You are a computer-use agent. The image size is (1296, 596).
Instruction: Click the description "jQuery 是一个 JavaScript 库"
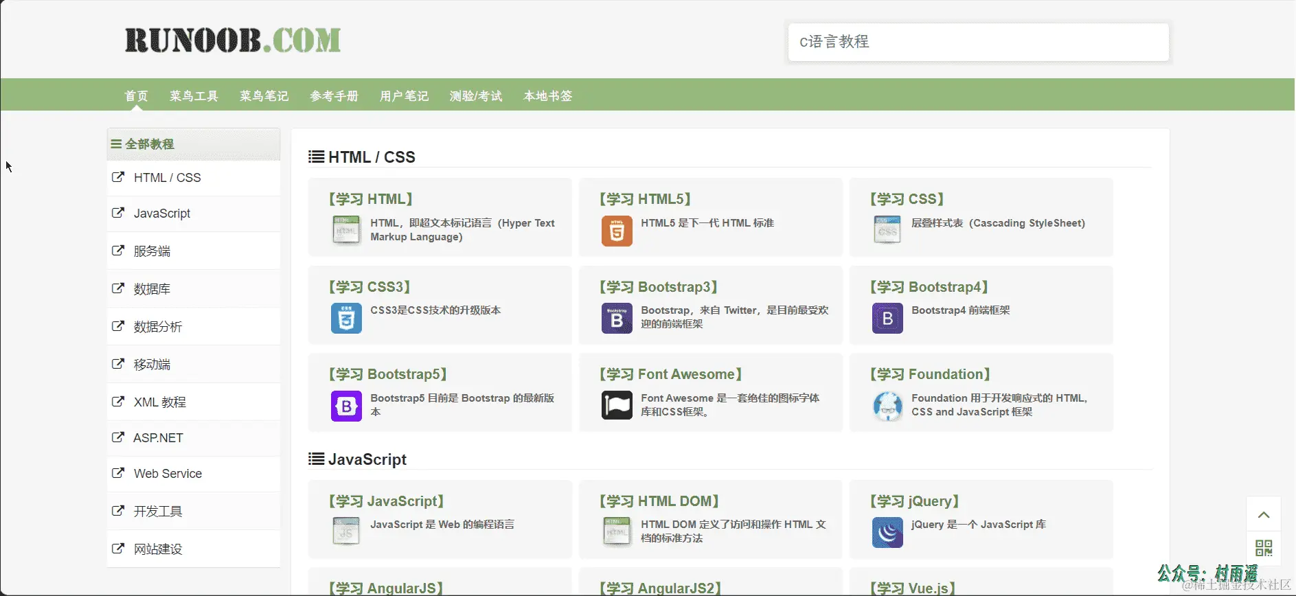[x=979, y=525]
